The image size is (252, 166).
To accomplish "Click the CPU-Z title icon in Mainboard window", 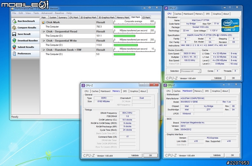I will [165, 85].
